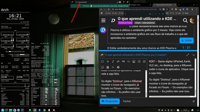The height and width of the screenshot is (112, 200).
Task: Hide the preview with double chevron
Action: (x=194, y=101)
